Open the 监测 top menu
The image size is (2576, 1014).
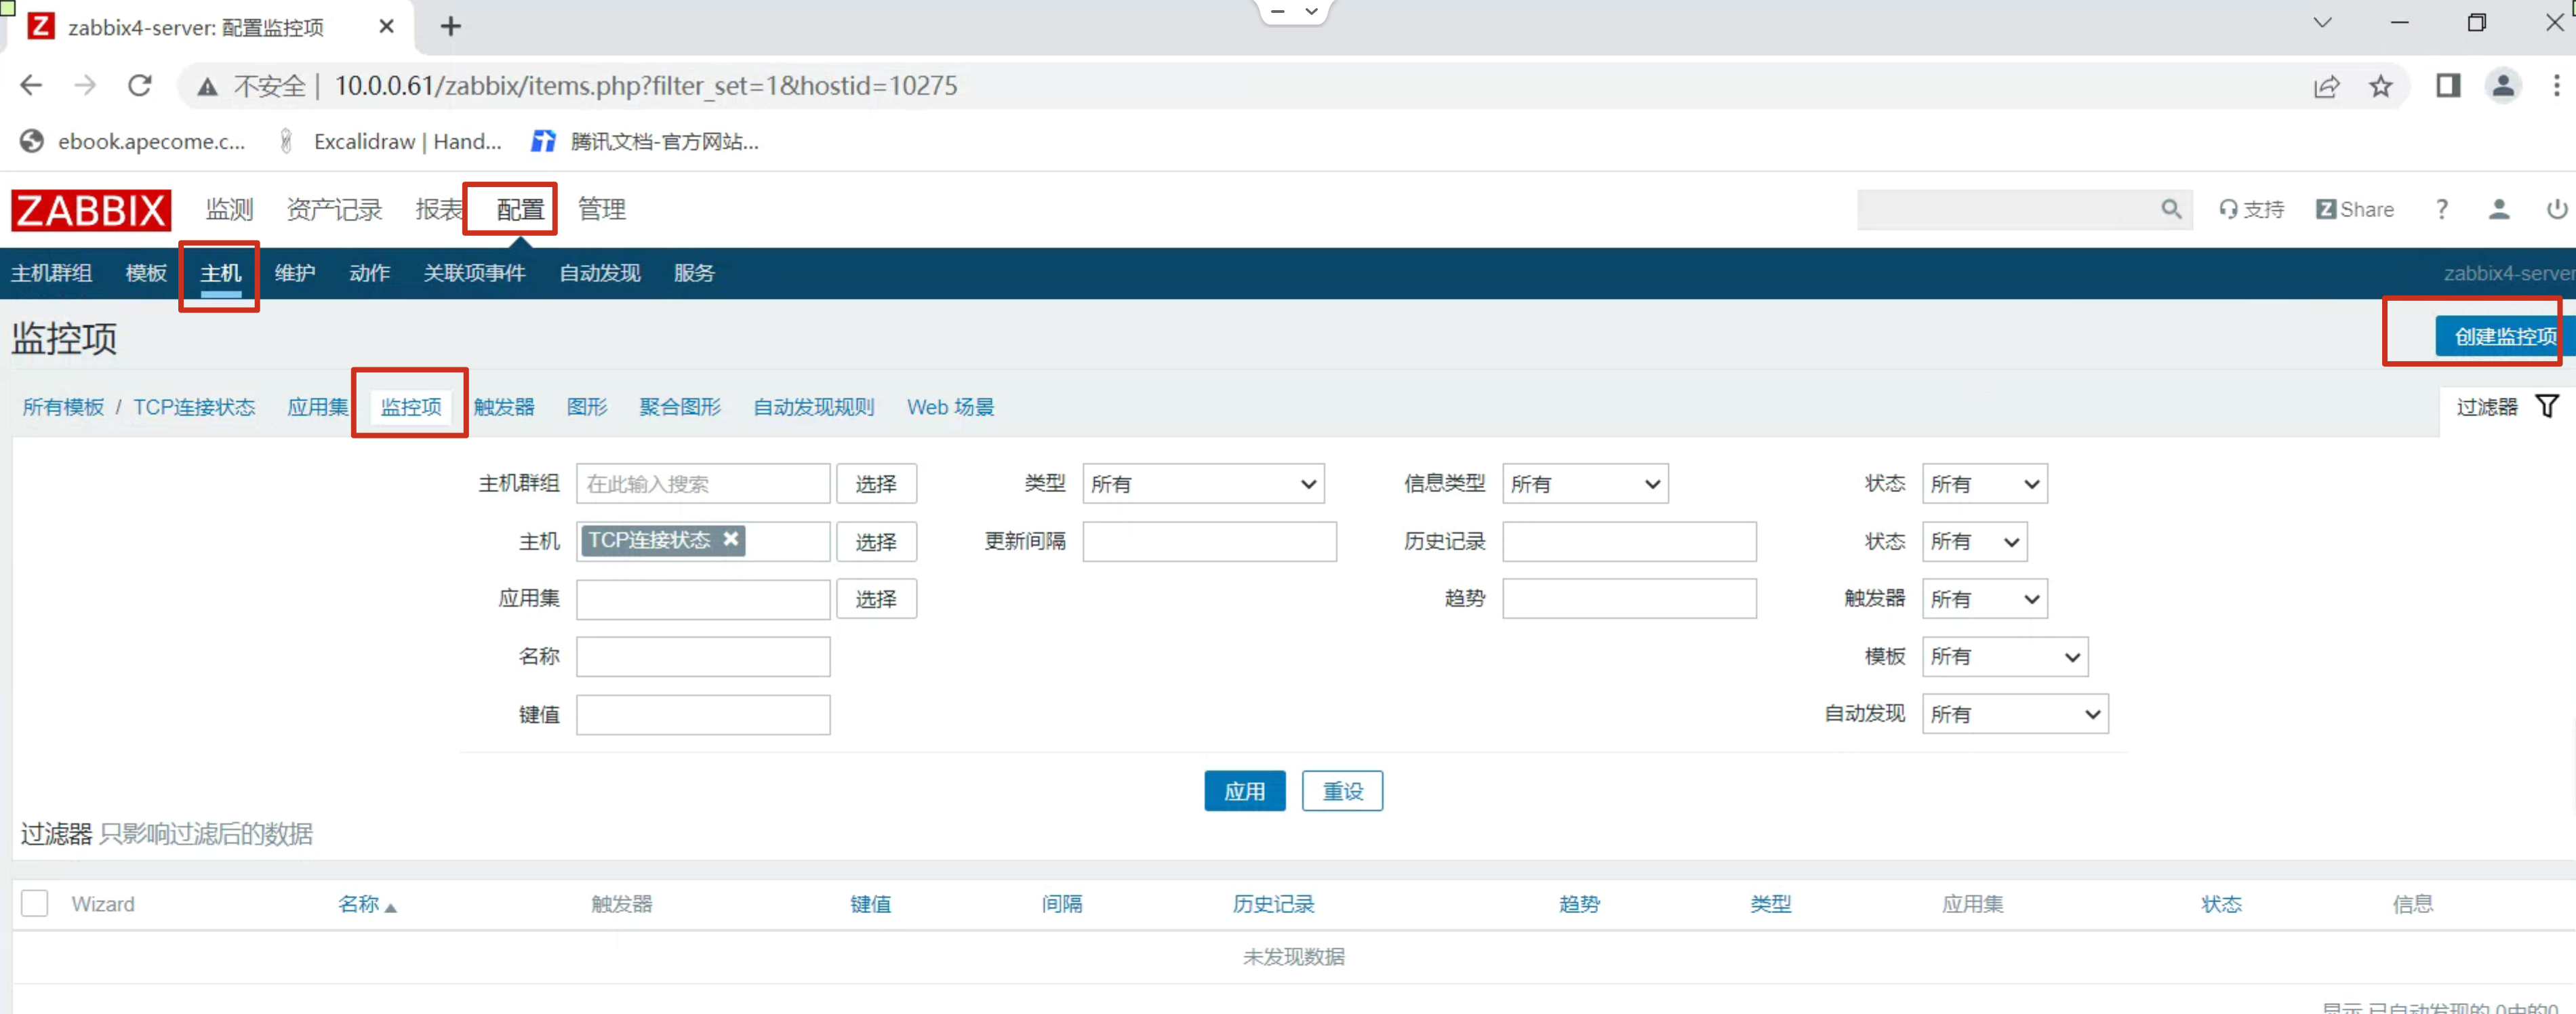[229, 209]
